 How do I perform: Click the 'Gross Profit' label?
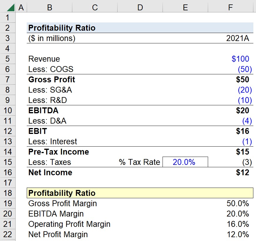(52, 79)
